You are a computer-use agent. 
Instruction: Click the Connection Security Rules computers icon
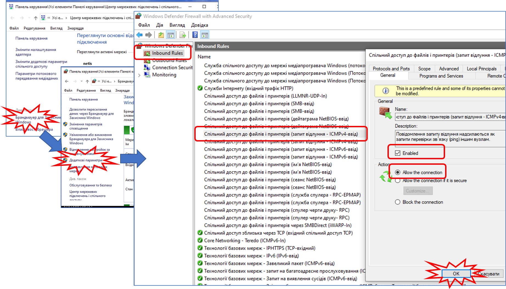coord(147,68)
